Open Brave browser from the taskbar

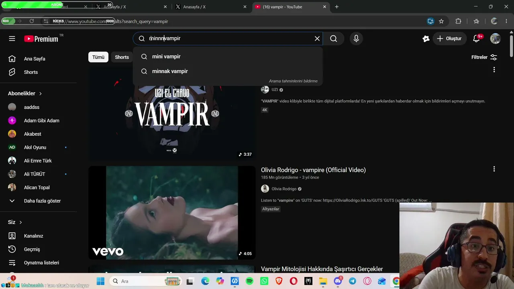tap(279, 281)
